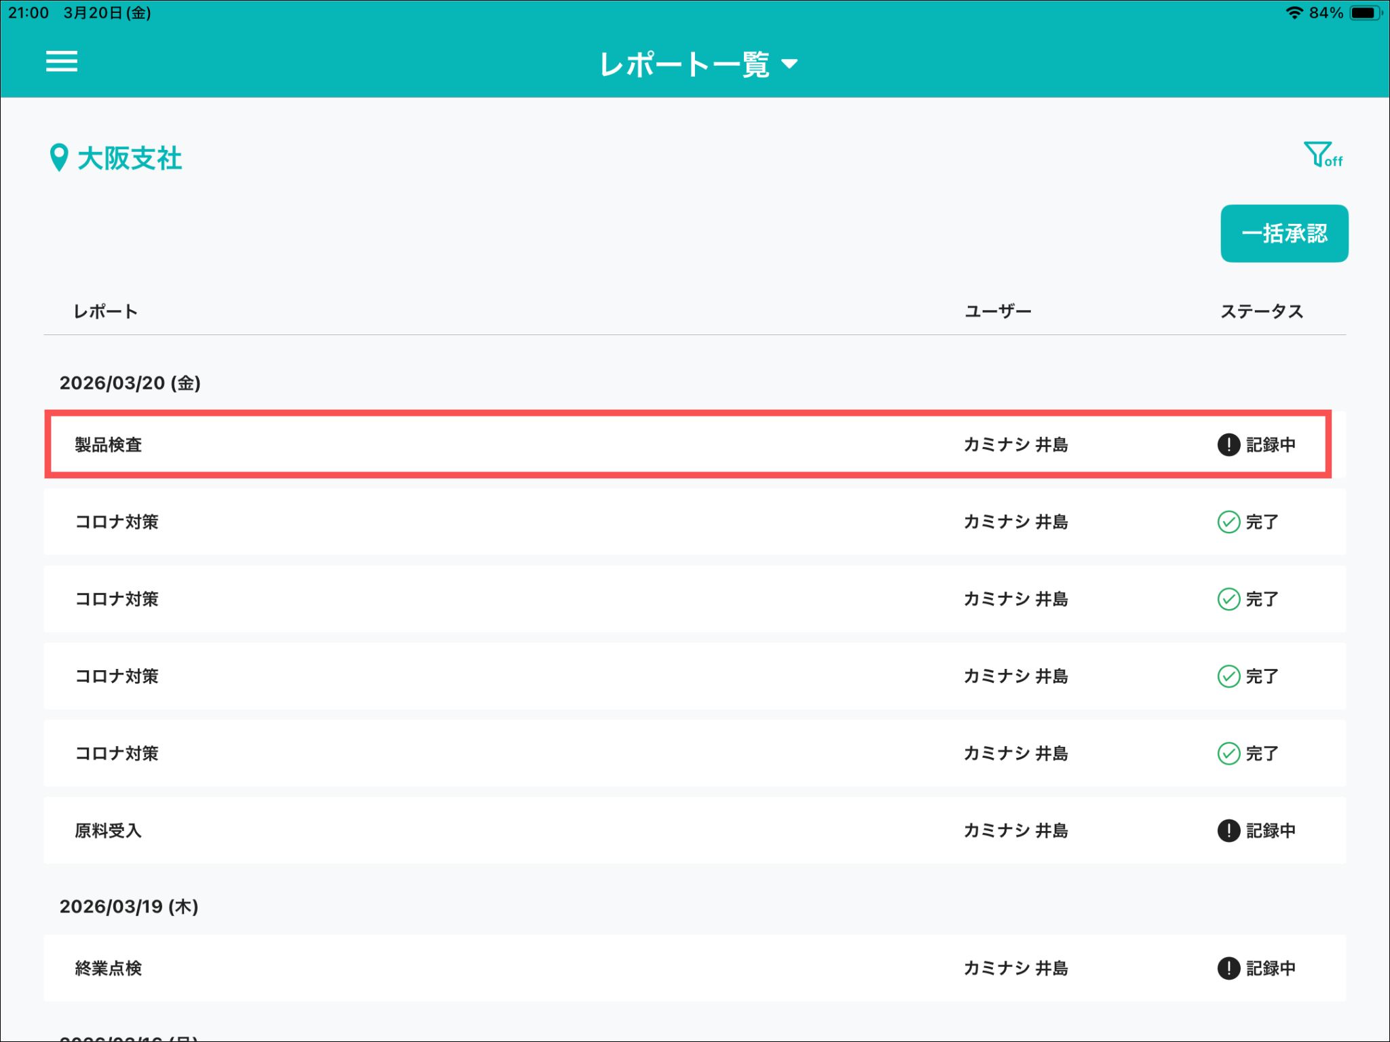Tap the Wi-Fi status icon
This screenshot has width=1390, height=1042.
pyautogui.click(x=1294, y=13)
